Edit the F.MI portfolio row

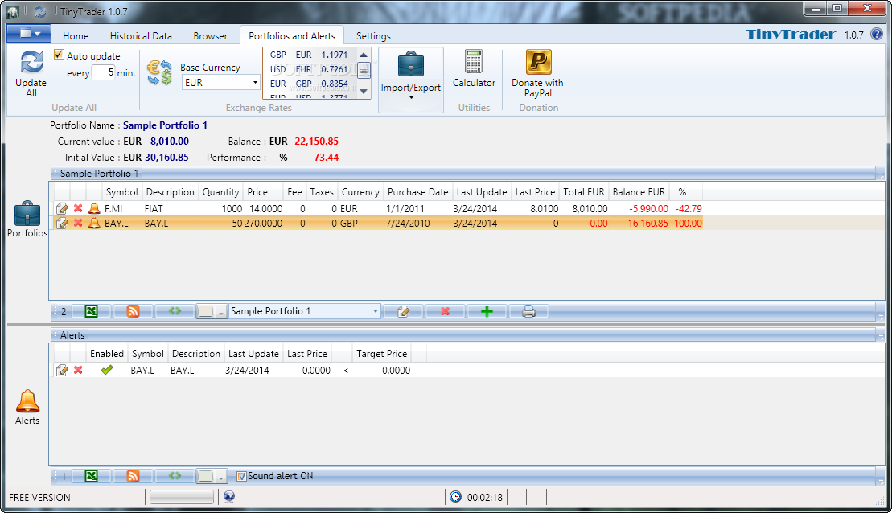click(x=62, y=209)
